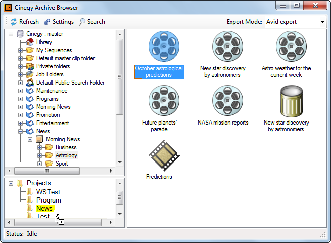
Task: Expand the Promotion node
Action: click(x=21, y=115)
